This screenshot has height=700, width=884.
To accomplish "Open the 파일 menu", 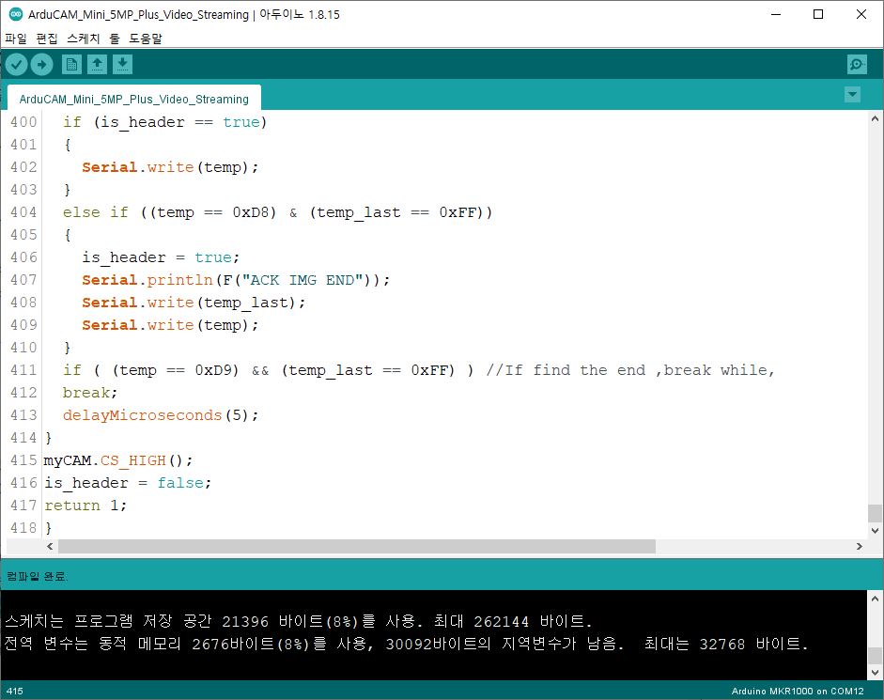I will pyautogui.click(x=16, y=39).
